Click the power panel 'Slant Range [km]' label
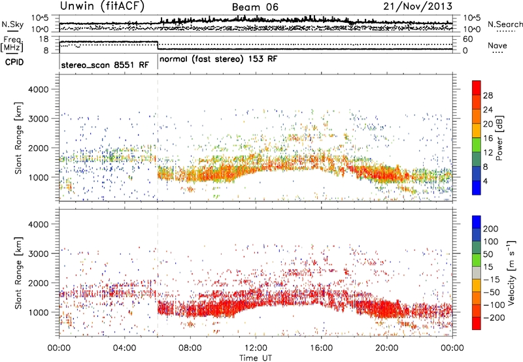 [x=19, y=138]
